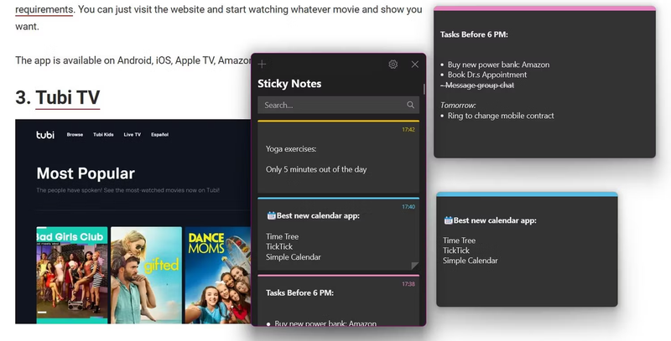Viewport: 671px width, 341px height.
Task: Click the 'Most Popular' heading on Tubi
Action: pyautogui.click(x=86, y=173)
